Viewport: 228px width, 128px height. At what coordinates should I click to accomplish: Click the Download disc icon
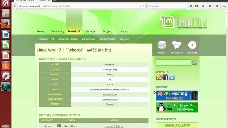[192, 45]
